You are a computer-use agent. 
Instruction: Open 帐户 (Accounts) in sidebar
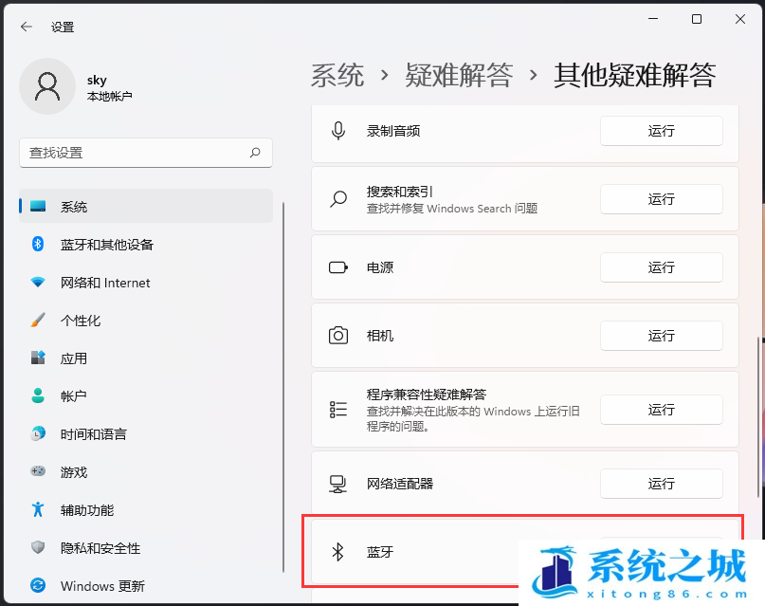pyautogui.click(x=74, y=396)
